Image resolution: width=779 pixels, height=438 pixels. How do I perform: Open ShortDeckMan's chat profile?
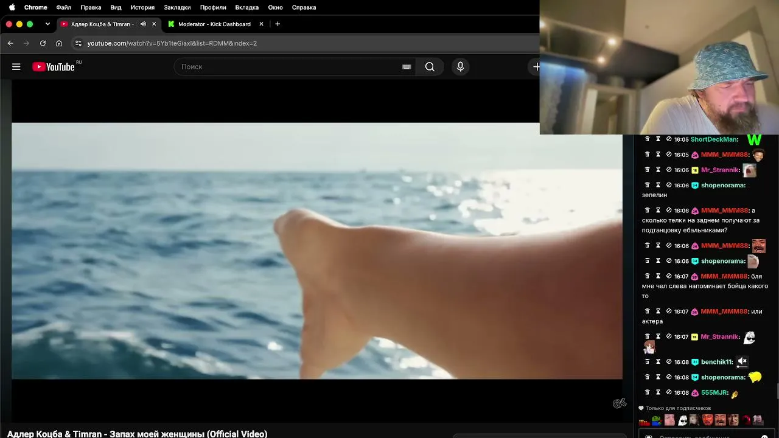click(714, 139)
